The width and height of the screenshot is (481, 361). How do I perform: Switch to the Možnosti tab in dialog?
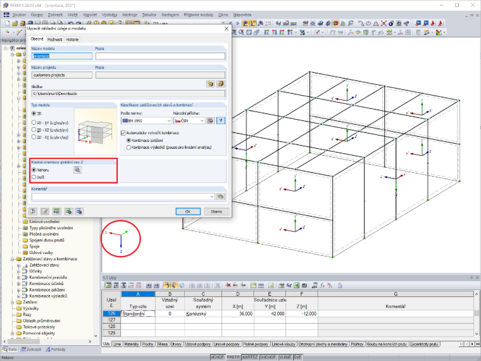[x=54, y=40]
